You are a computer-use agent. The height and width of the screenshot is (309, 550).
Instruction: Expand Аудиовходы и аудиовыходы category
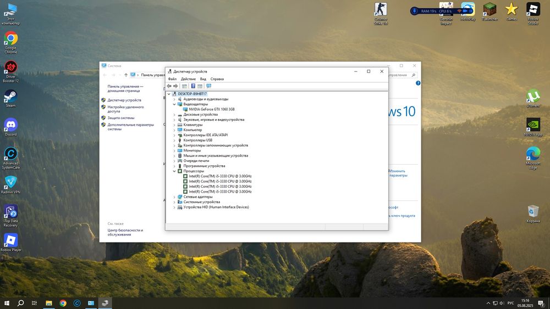click(x=174, y=99)
